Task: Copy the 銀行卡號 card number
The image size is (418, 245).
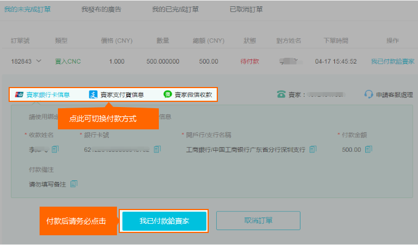Action: point(157,149)
